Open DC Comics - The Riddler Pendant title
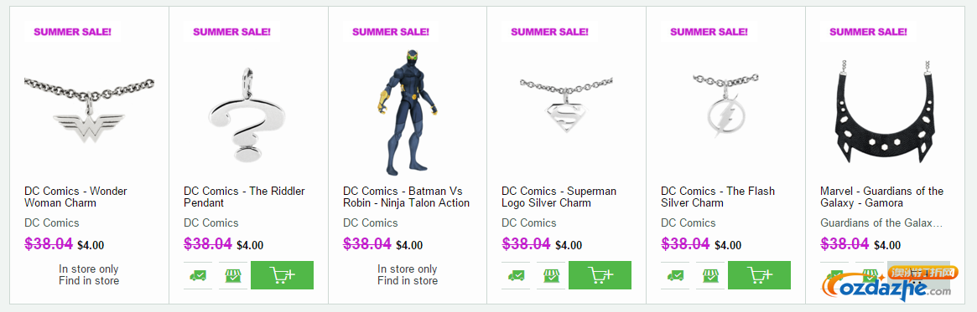The image size is (977, 312). click(x=244, y=197)
